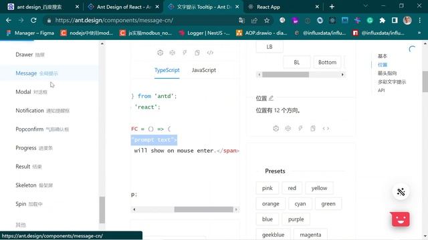The image size is (428, 240).
Task: Open 位置 demo in StackBlitz icon
Action: (300, 129)
